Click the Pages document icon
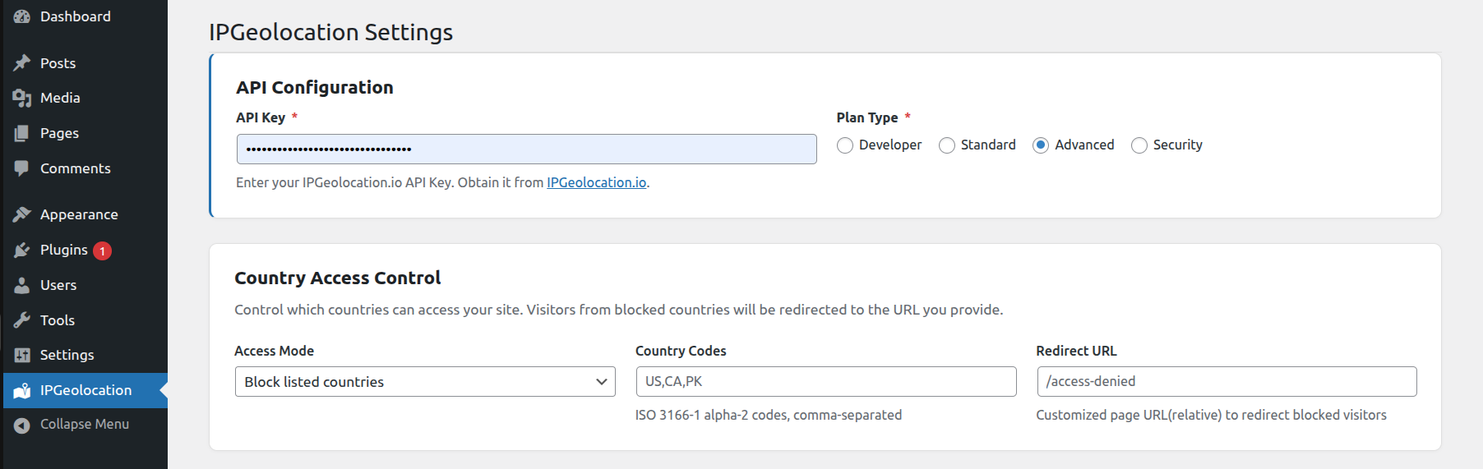Viewport: 1483px width, 469px height. pyautogui.click(x=22, y=134)
